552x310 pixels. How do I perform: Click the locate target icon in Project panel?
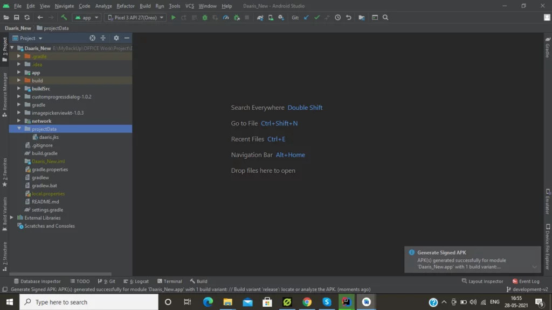92,38
